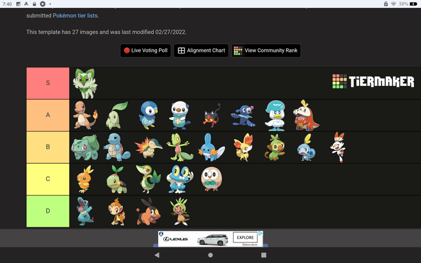Open the Pokémon tier lists link

coord(75,16)
